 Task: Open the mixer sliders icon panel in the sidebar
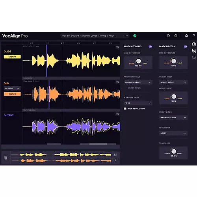[x=194, y=58]
